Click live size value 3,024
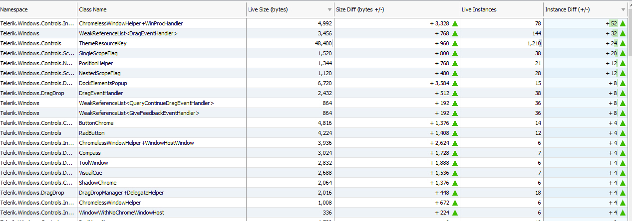This screenshot has height=221, width=632. [325, 153]
